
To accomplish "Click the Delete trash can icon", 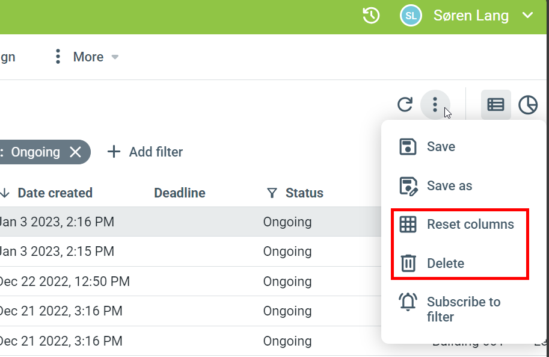I will coord(408,263).
